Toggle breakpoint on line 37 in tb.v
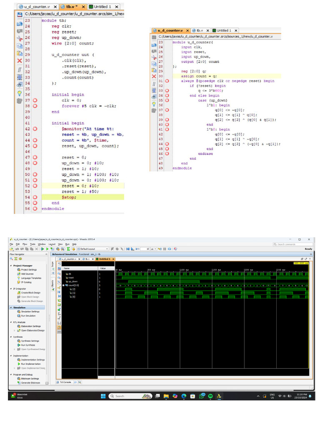Viewport: 320px width, 427px height. tap(35, 100)
